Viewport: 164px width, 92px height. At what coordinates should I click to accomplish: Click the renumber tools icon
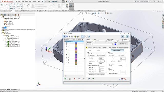pos(79,79)
